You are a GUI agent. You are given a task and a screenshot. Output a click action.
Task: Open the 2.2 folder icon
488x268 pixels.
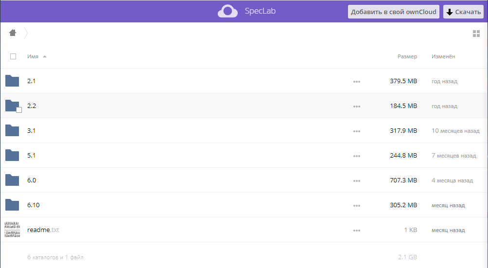[12, 106]
